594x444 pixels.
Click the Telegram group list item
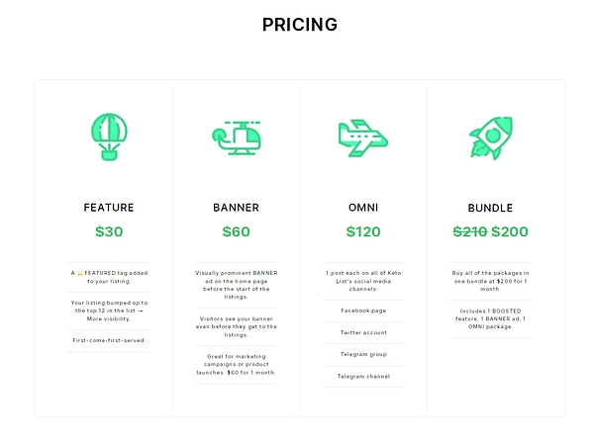tap(363, 355)
